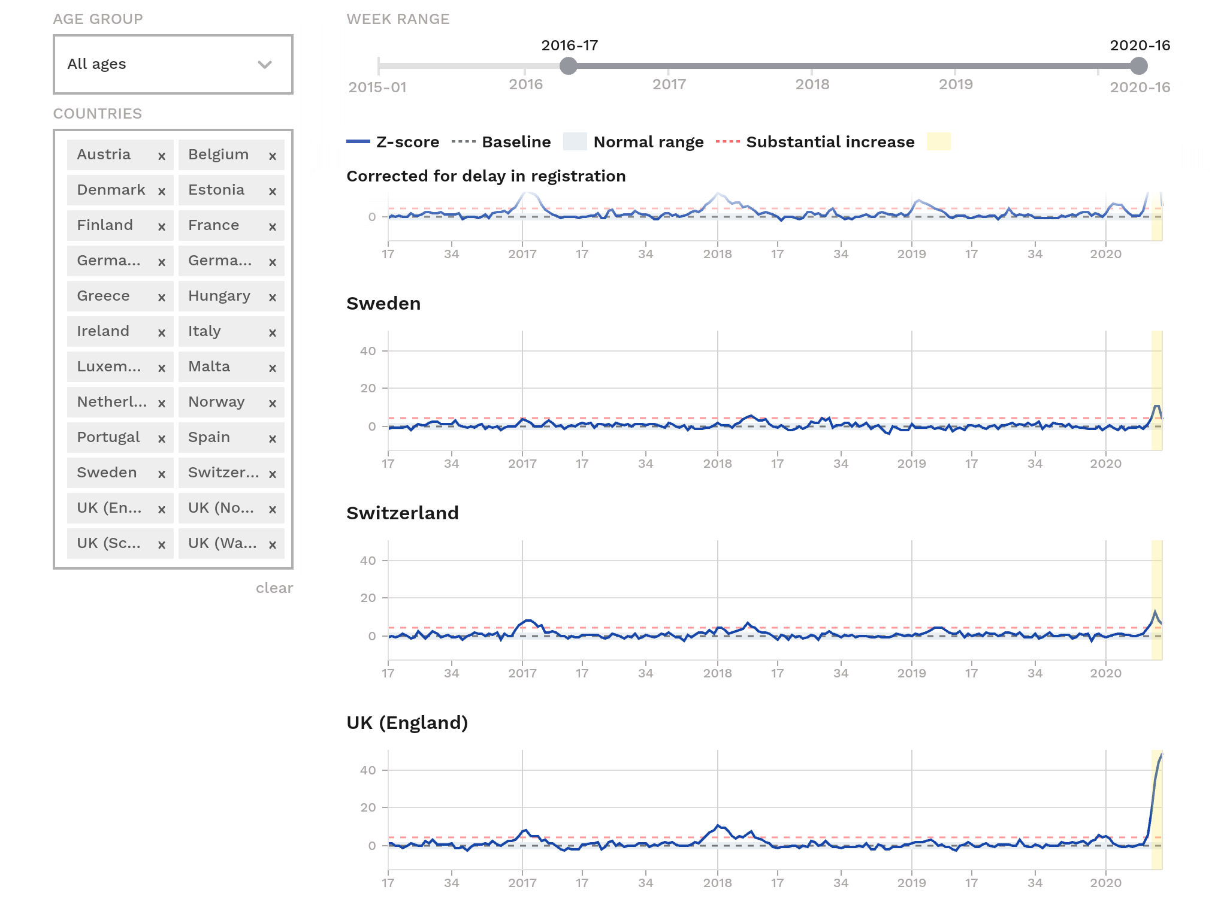Grab the 2020-16 week range end handle
Image resolution: width=1227 pixels, height=920 pixels.
point(1139,66)
